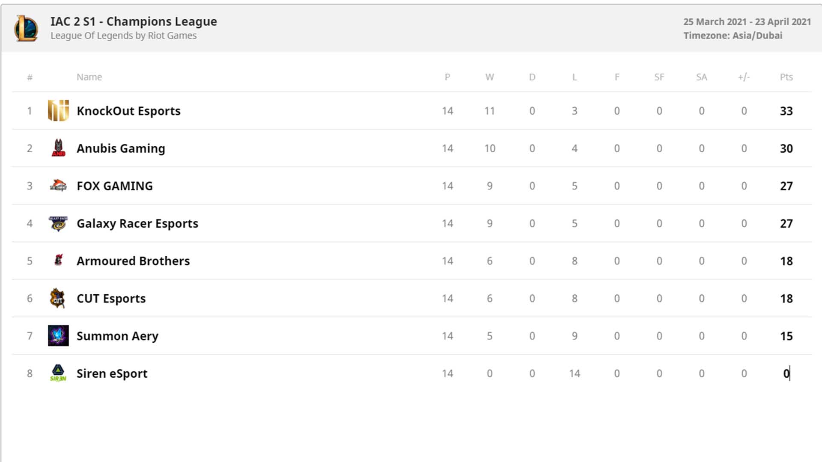The width and height of the screenshot is (822, 462).
Task: Open the Galaxy Racer Esports team link
Action: tap(137, 223)
